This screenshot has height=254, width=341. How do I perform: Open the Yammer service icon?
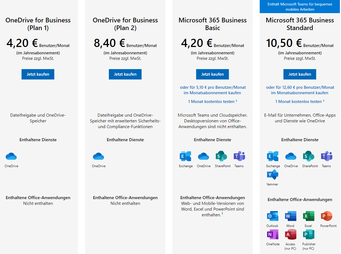click(272, 174)
